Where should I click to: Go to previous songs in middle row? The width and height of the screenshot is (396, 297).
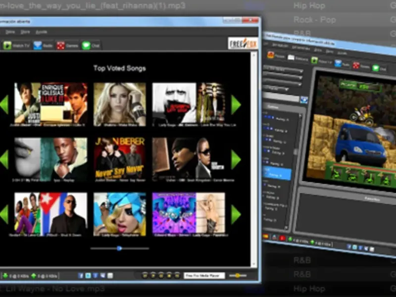[4, 159]
